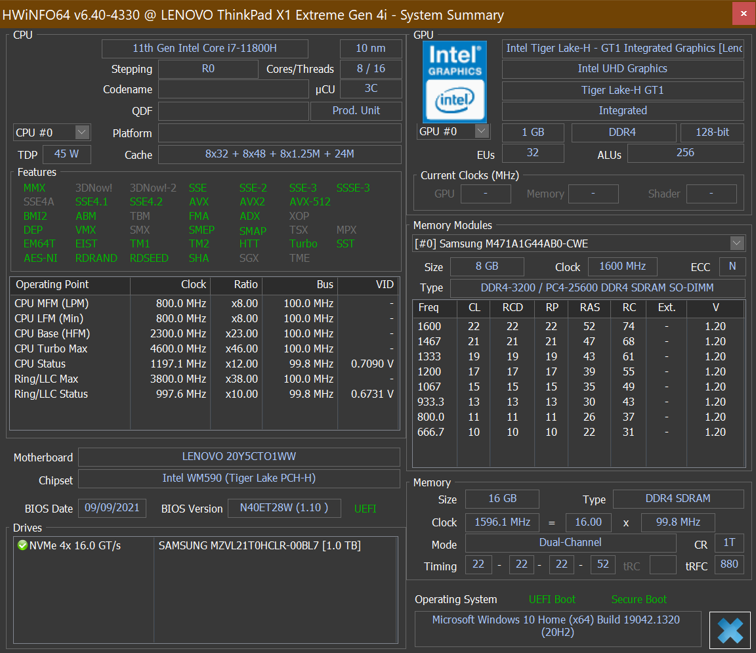Click the empty Codename field
The width and height of the screenshot is (756, 653).
pos(234,90)
